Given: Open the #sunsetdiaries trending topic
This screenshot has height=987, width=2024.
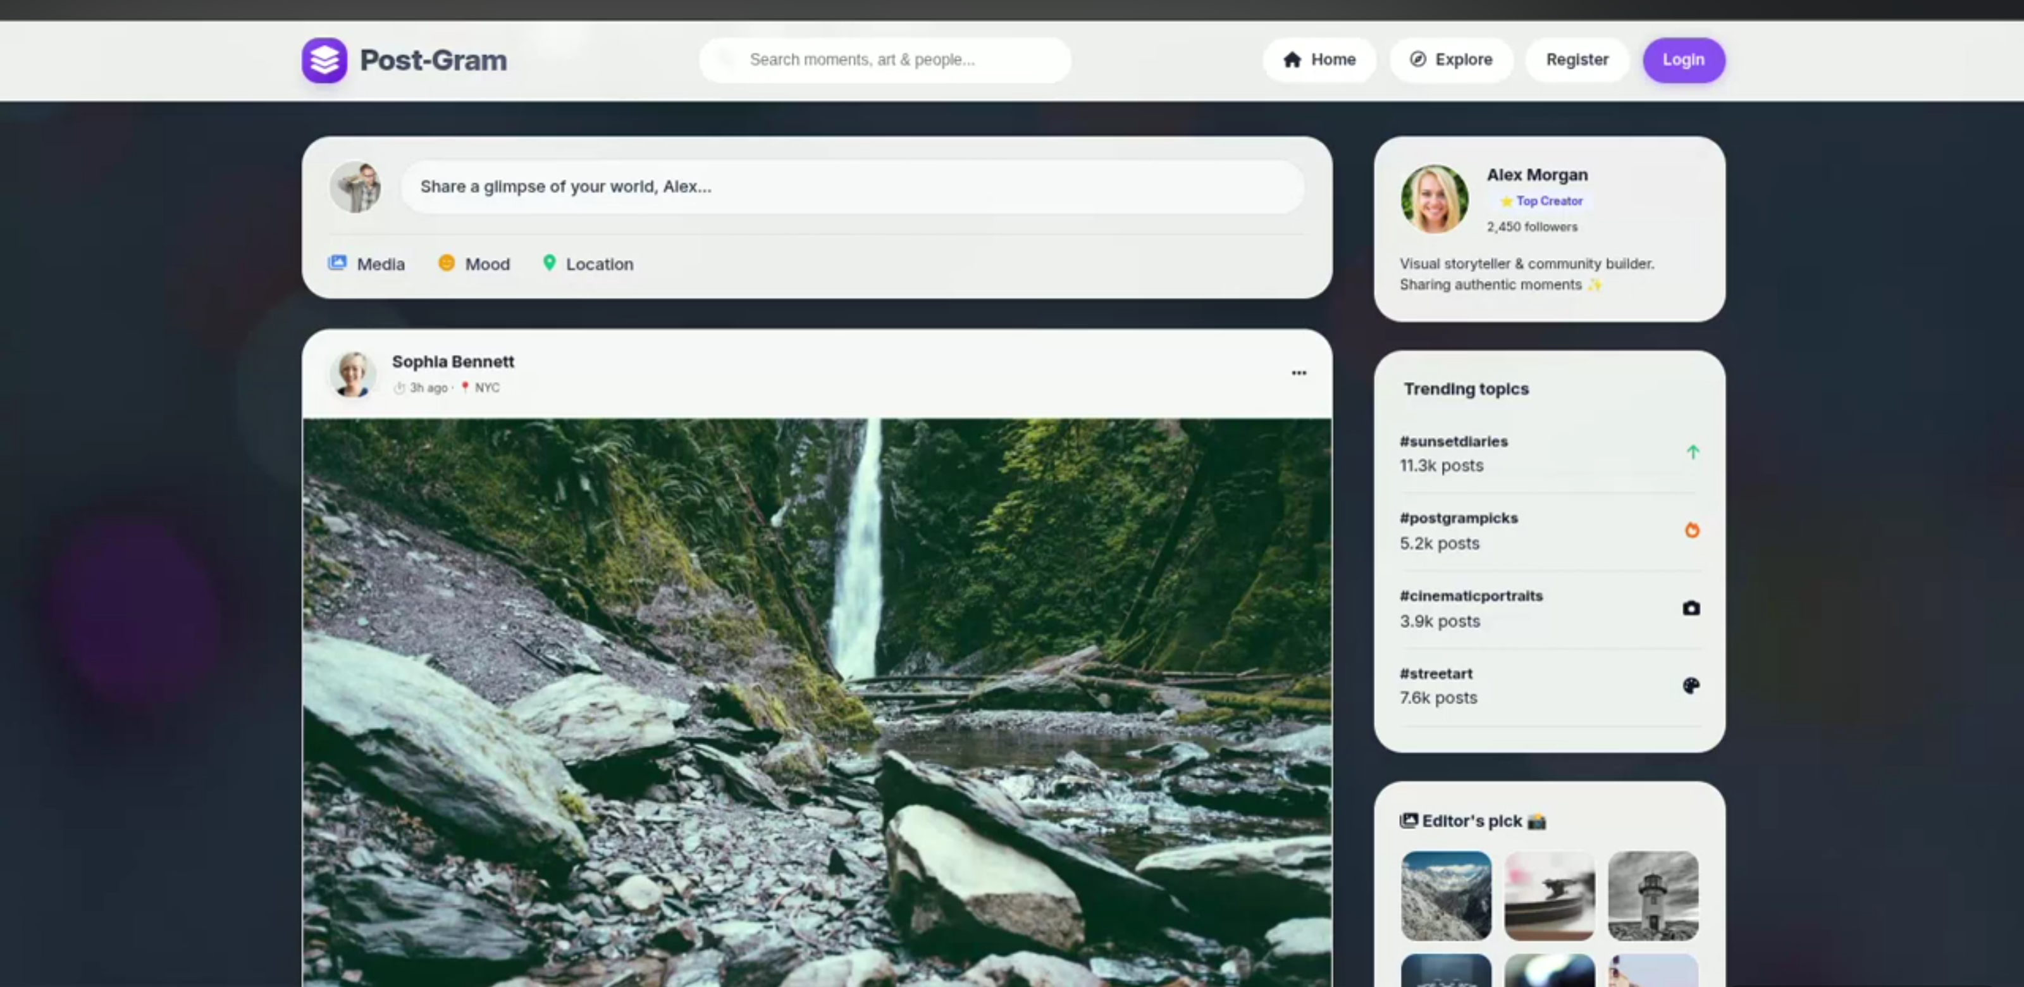Looking at the screenshot, I should coord(1453,442).
